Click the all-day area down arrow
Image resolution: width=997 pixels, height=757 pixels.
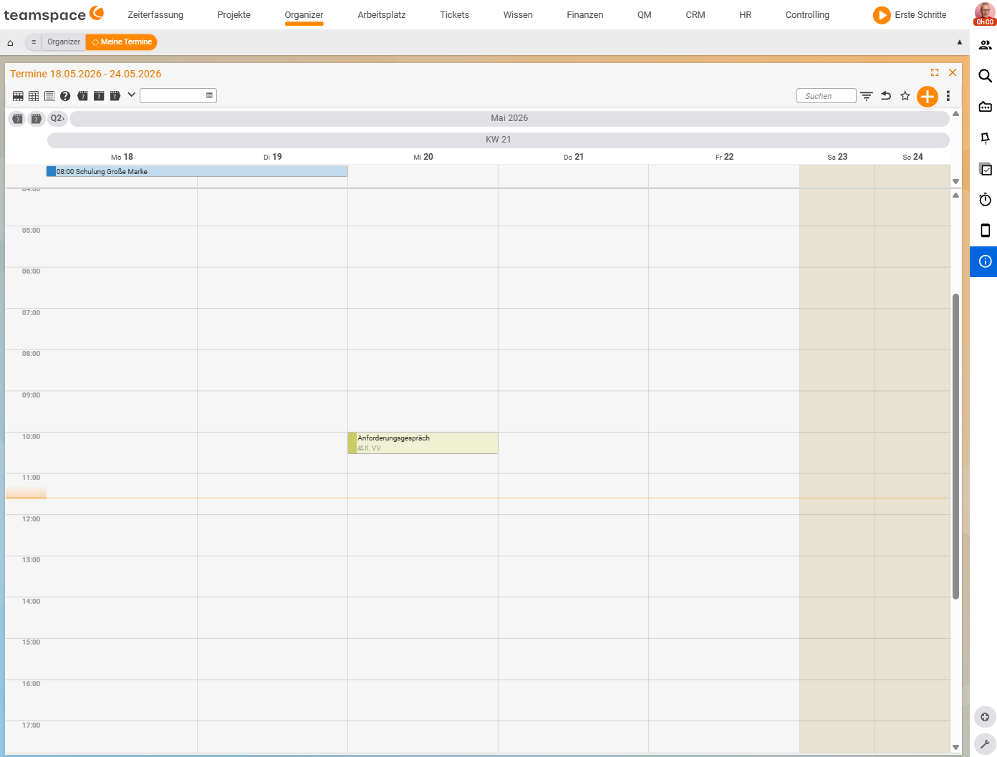tap(955, 181)
